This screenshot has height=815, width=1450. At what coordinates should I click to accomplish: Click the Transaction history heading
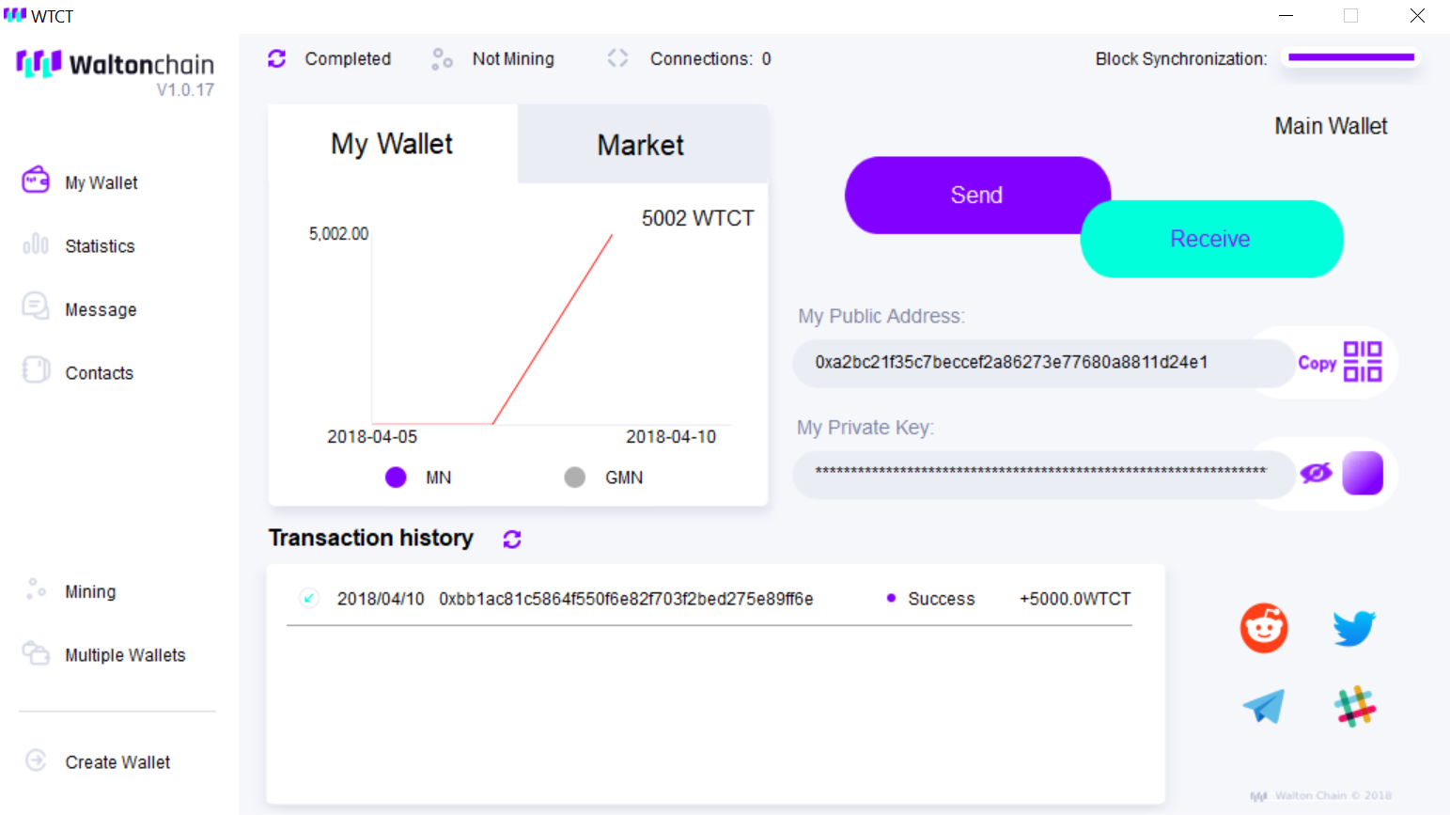[x=371, y=538]
